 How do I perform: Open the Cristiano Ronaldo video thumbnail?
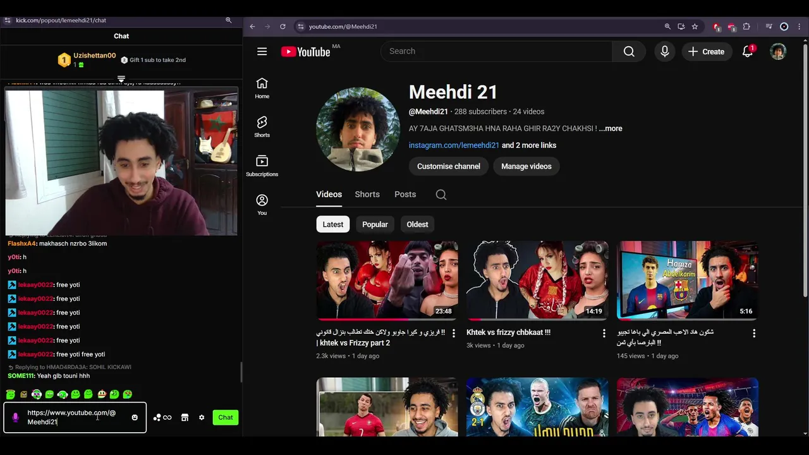[387, 407]
